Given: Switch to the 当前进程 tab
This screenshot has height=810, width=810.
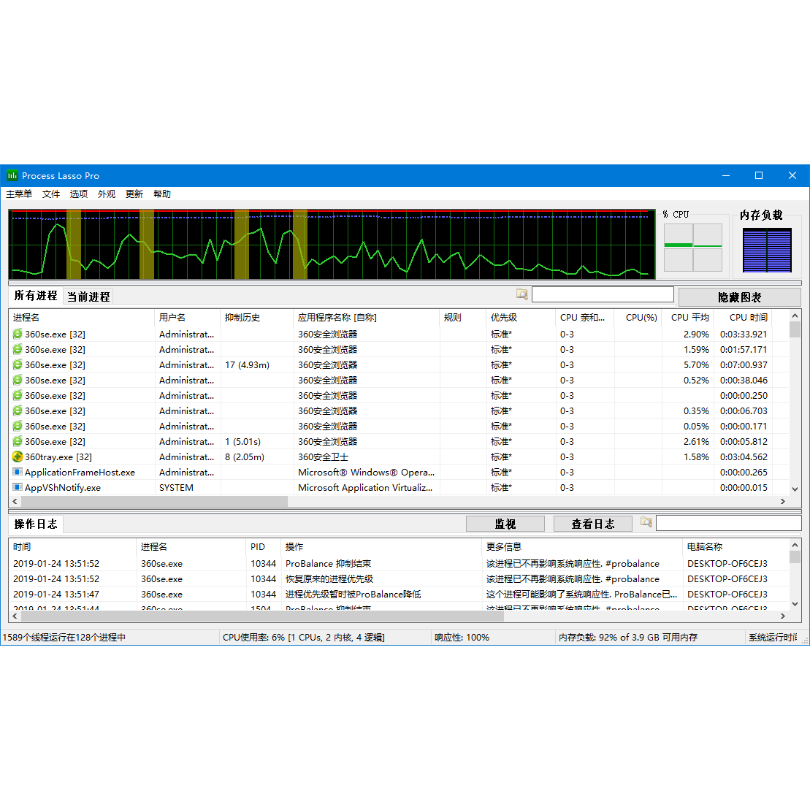Looking at the screenshot, I should [88, 297].
